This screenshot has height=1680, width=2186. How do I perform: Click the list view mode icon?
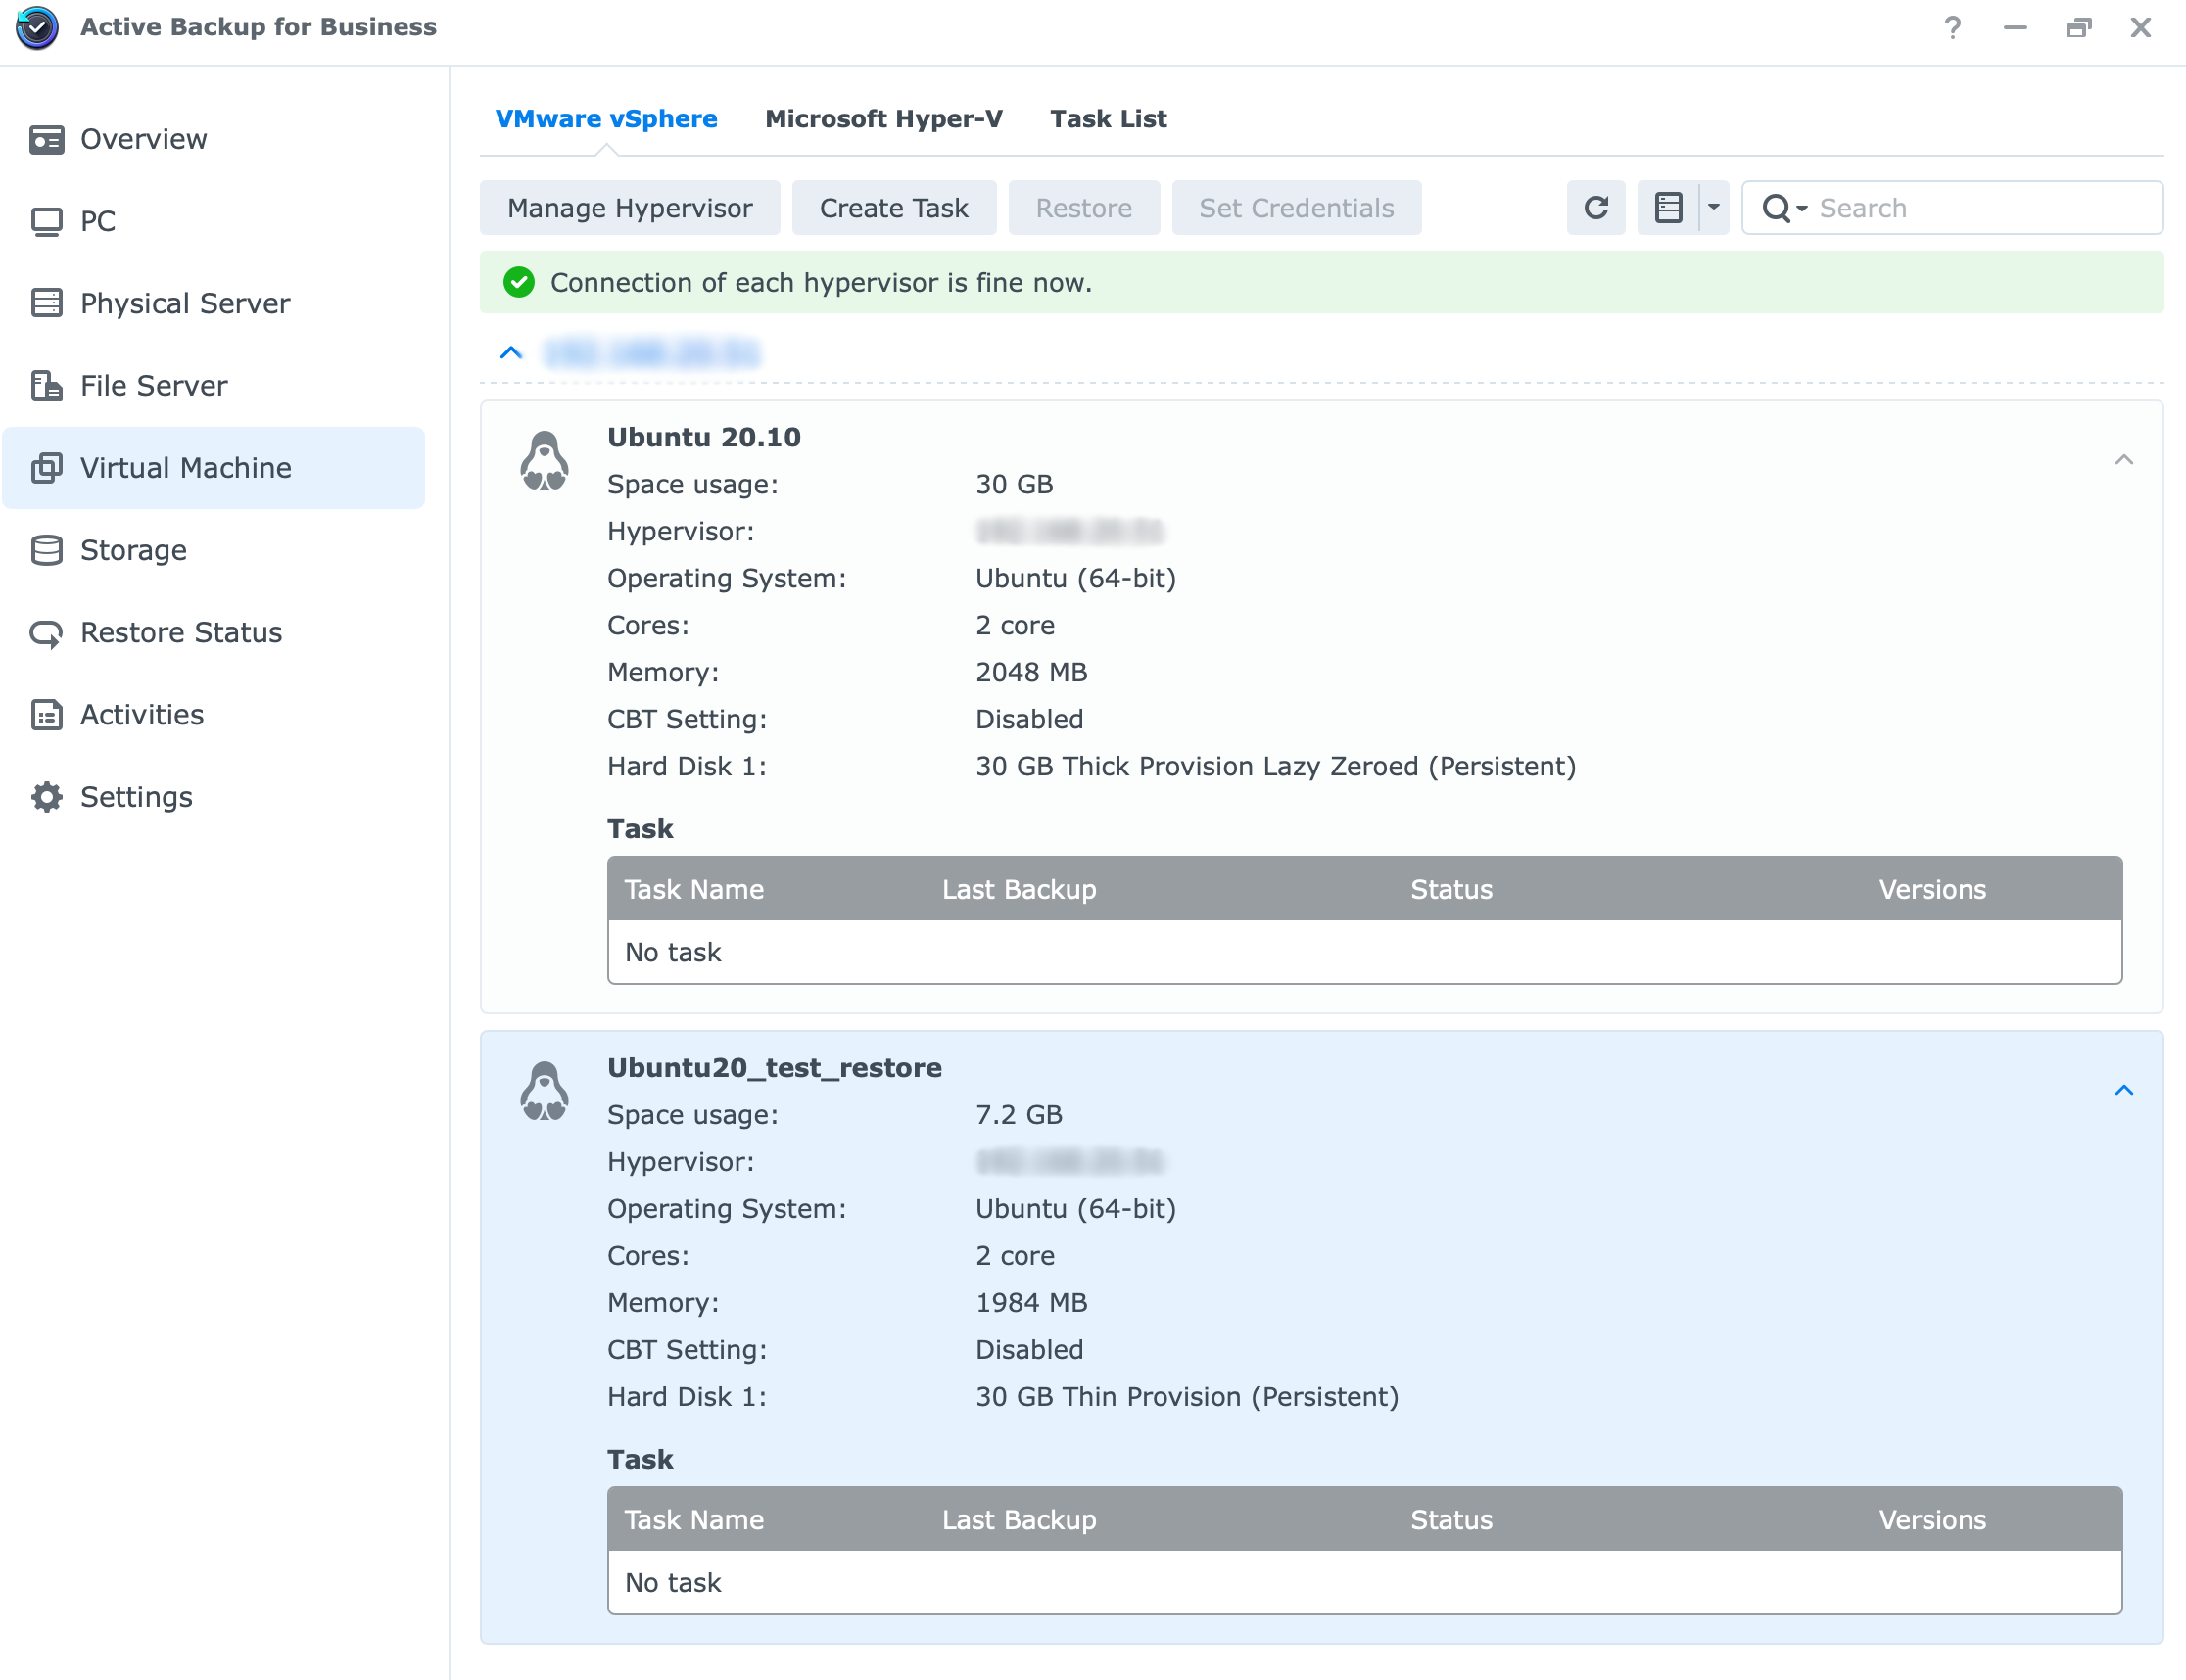click(1668, 208)
